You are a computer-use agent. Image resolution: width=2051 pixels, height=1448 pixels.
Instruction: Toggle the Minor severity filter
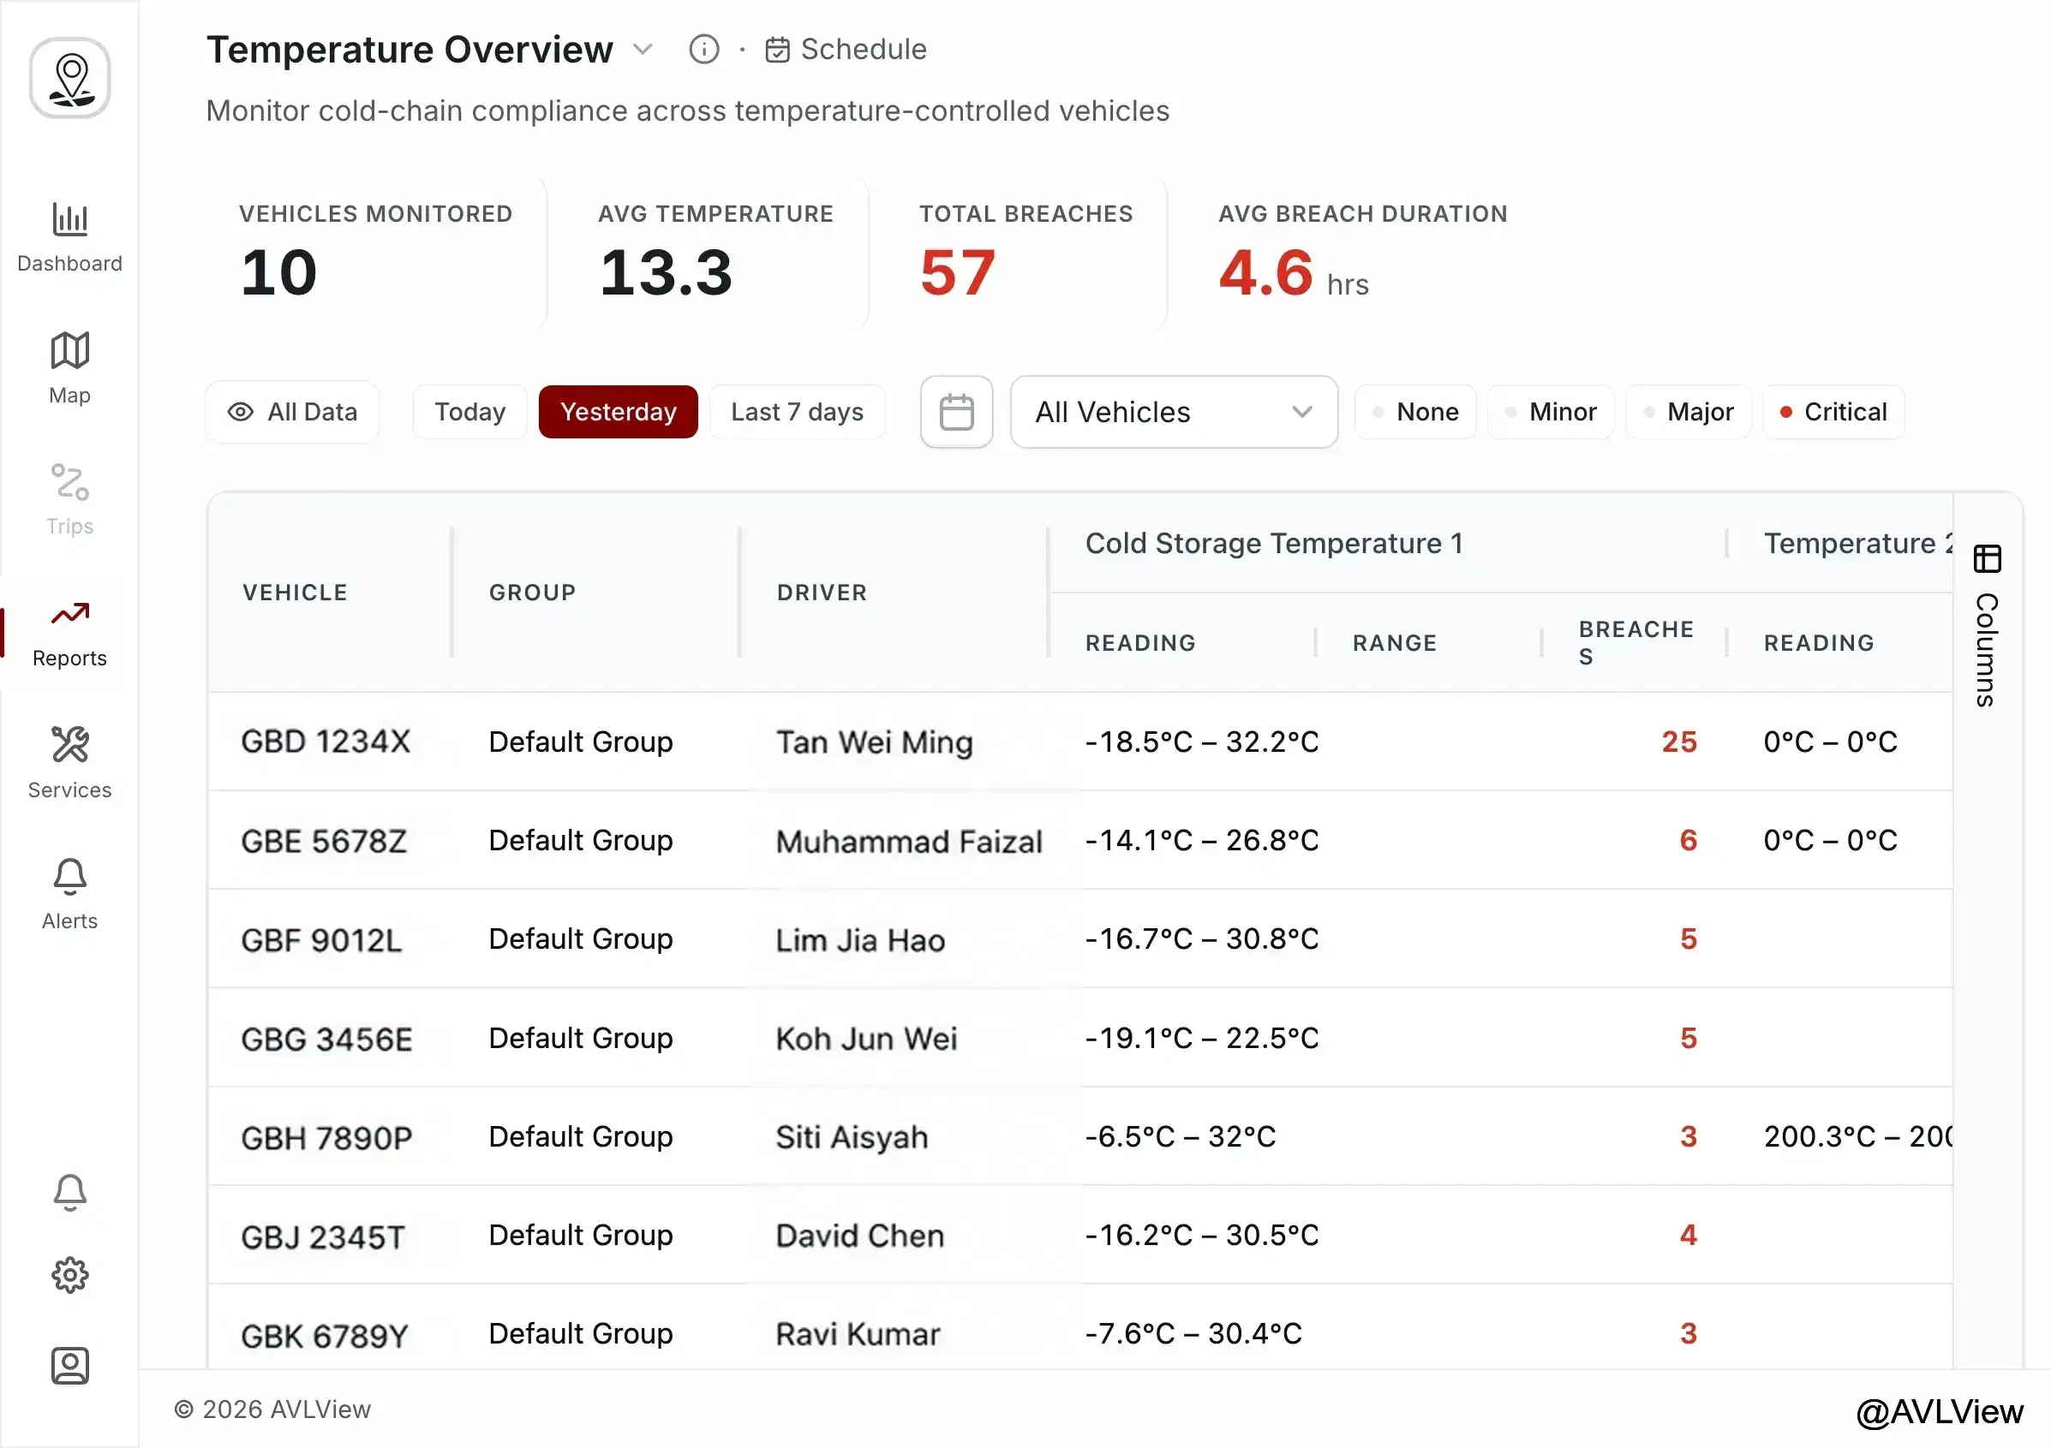[x=1551, y=412]
